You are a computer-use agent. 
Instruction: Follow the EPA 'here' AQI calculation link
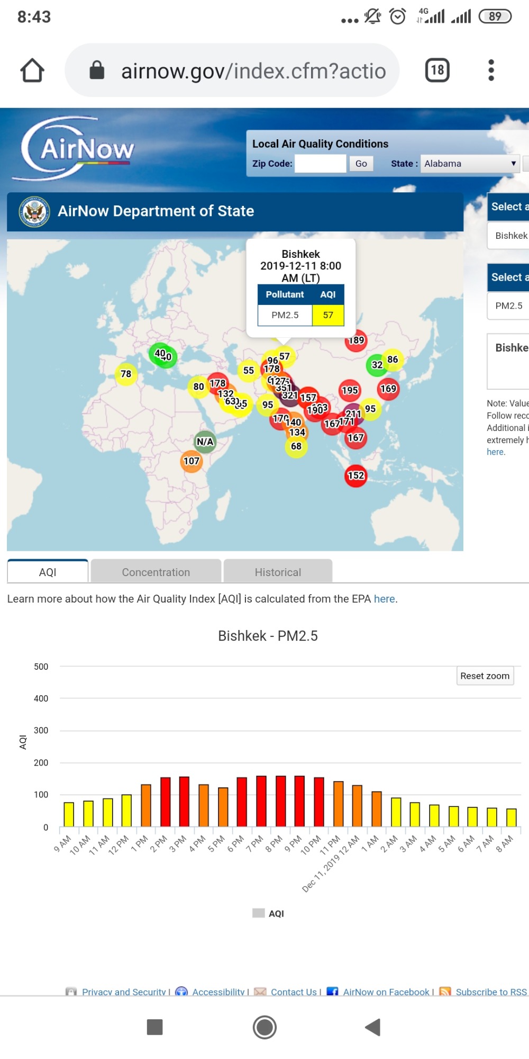[384, 599]
